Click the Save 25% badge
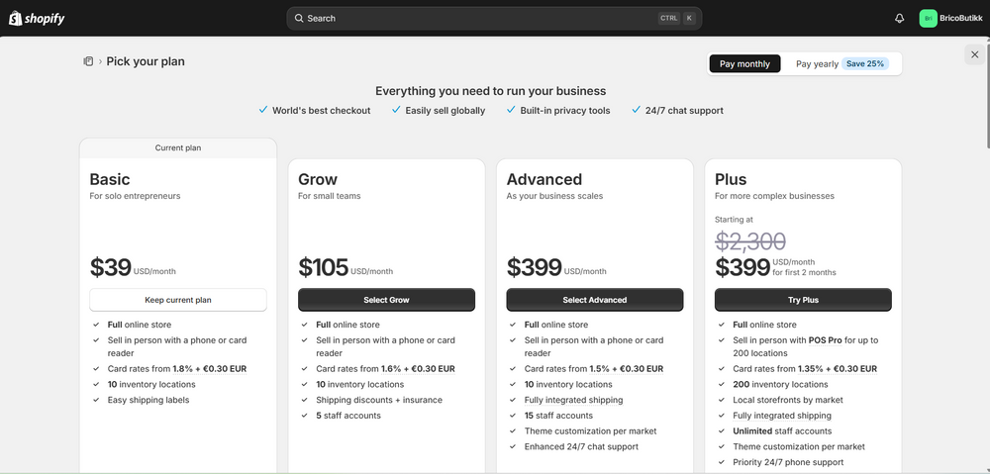Image resolution: width=990 pixels, height=474 pixels. pyautogui.click(x=866, y=64)
